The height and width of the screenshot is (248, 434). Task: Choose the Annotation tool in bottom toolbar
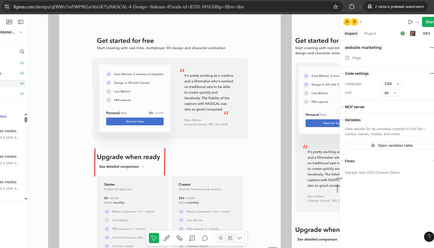point(192,238)
